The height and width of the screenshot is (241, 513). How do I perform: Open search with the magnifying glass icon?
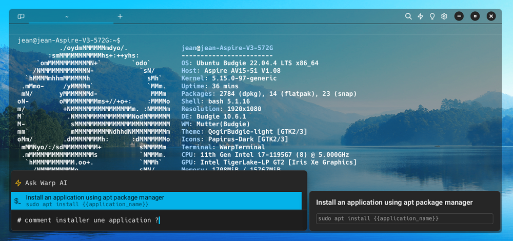[x=408, y=16]
